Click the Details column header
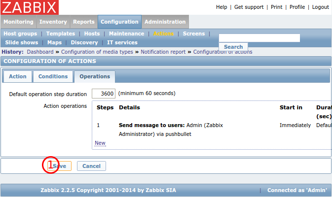This screenshot has width=332, height=197. (x=129, y=107)
